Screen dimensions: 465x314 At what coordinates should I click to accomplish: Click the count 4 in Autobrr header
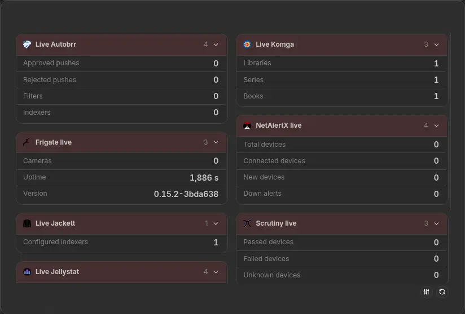[205, 44]
